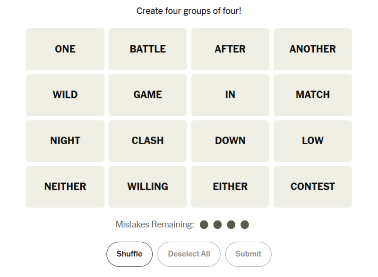
Task: Select the ONE word tile
Action: click(x=65, y=49)
